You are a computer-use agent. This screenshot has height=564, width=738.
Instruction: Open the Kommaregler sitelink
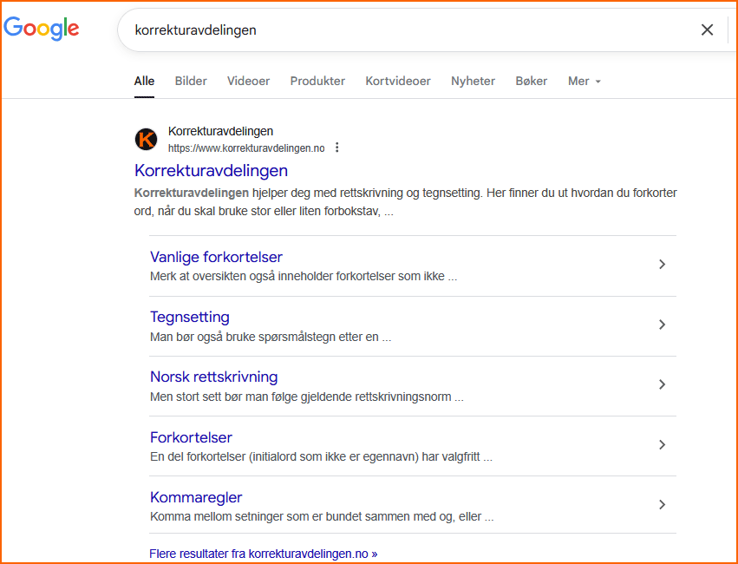(x=196, y=496)
